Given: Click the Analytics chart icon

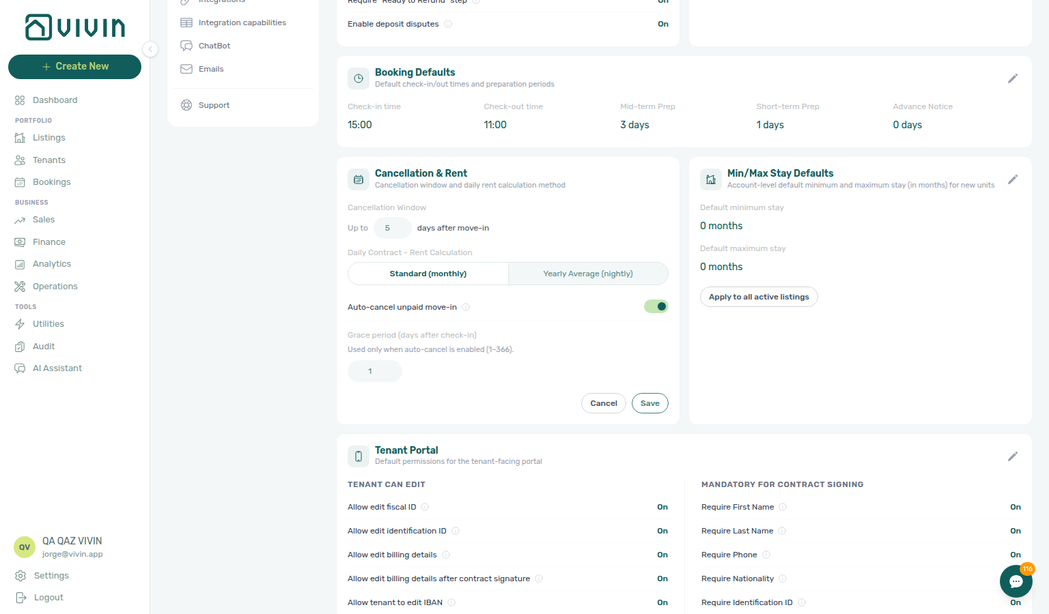Looking at the screenshot, I should (20, 264).
